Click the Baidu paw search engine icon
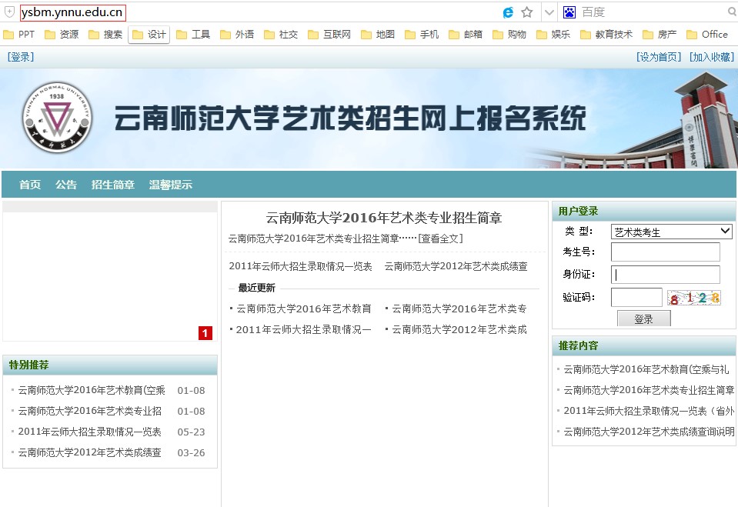The height and width of the screenshot is (507, 738). [x=569, y=12]
